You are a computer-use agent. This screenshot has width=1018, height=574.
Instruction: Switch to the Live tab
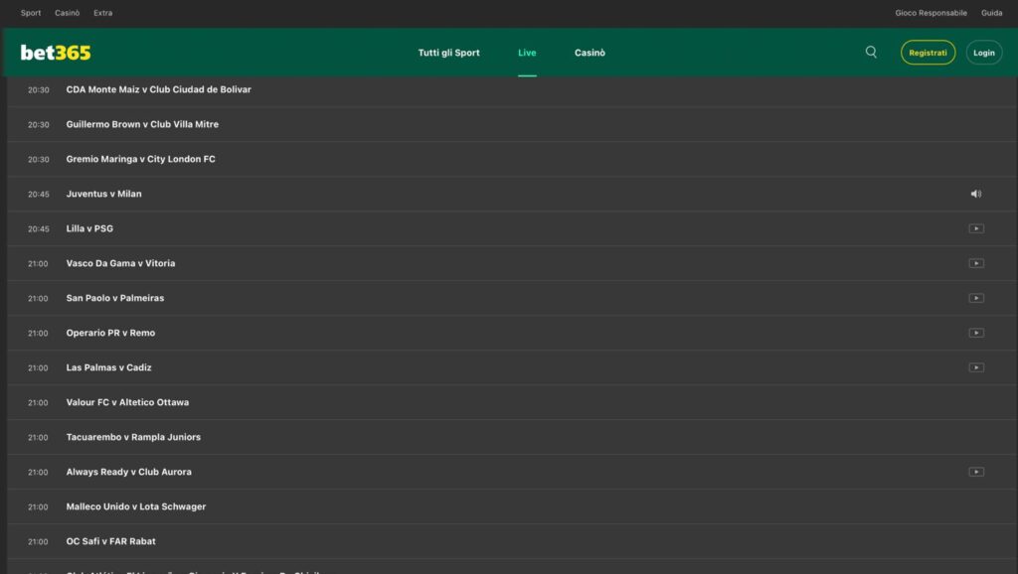coord(527,53)
